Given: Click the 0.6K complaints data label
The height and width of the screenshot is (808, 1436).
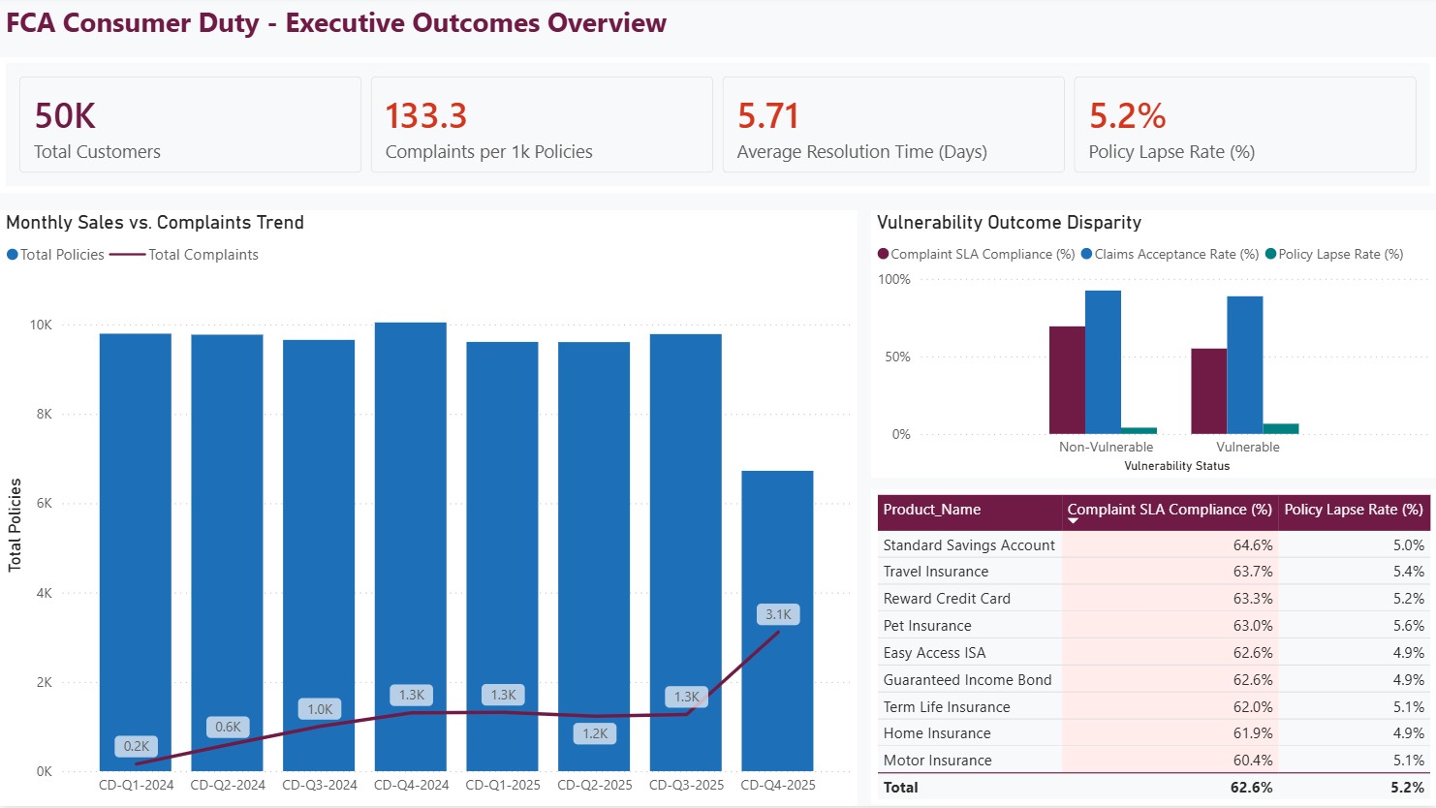Looking at the screenshot, I should (x=228, y=727).
